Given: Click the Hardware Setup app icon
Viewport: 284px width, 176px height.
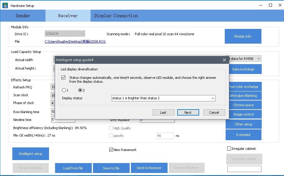Looking at the screenshot, I should pyautogui.click(x=5, y=5).
